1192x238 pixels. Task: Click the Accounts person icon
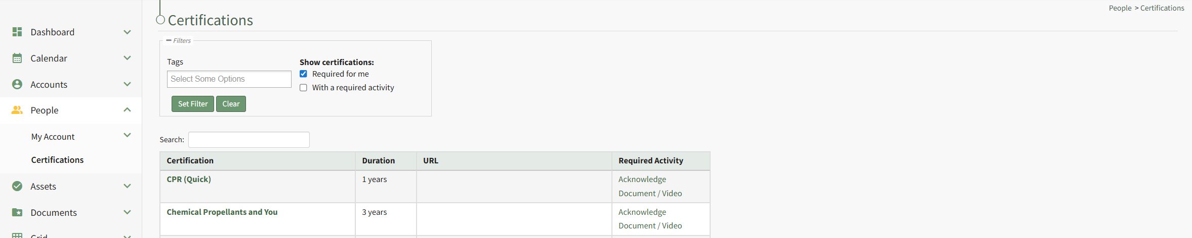[x=17, y=84]
